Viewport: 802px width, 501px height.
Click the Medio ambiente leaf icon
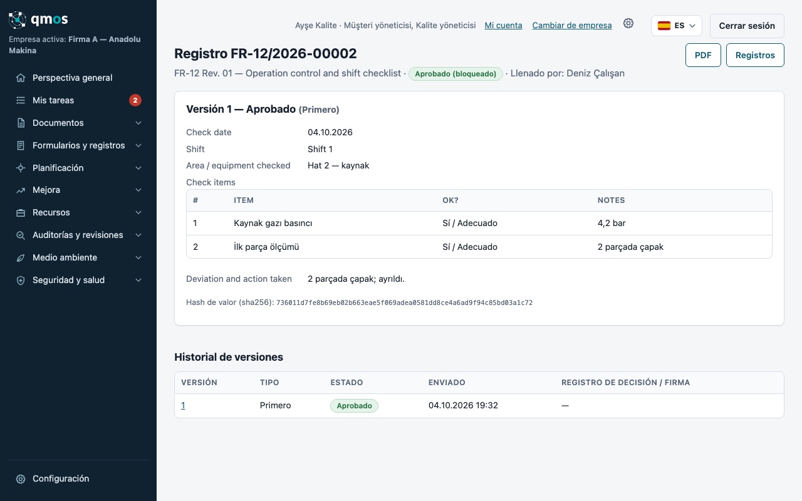point(21,258)
